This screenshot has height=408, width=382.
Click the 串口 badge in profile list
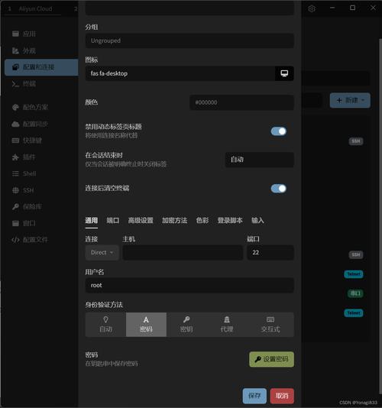[355, 293]
